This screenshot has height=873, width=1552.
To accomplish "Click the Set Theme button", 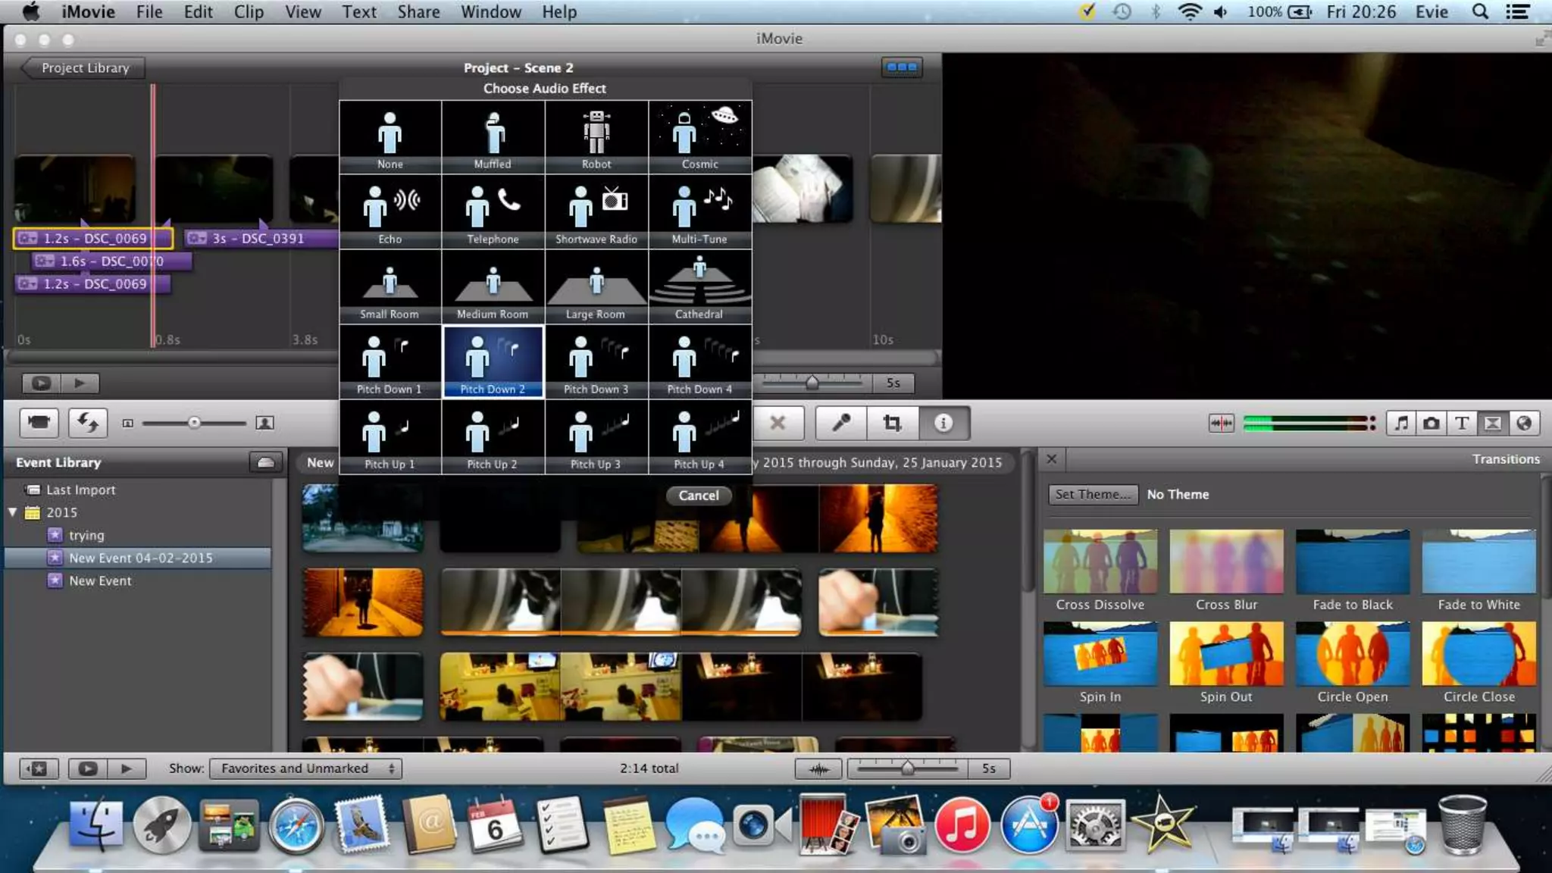I will (1094, 494).
